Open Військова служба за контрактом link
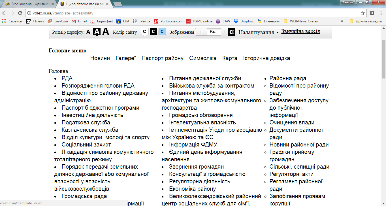Screen dimensions: 386x206 212,86
